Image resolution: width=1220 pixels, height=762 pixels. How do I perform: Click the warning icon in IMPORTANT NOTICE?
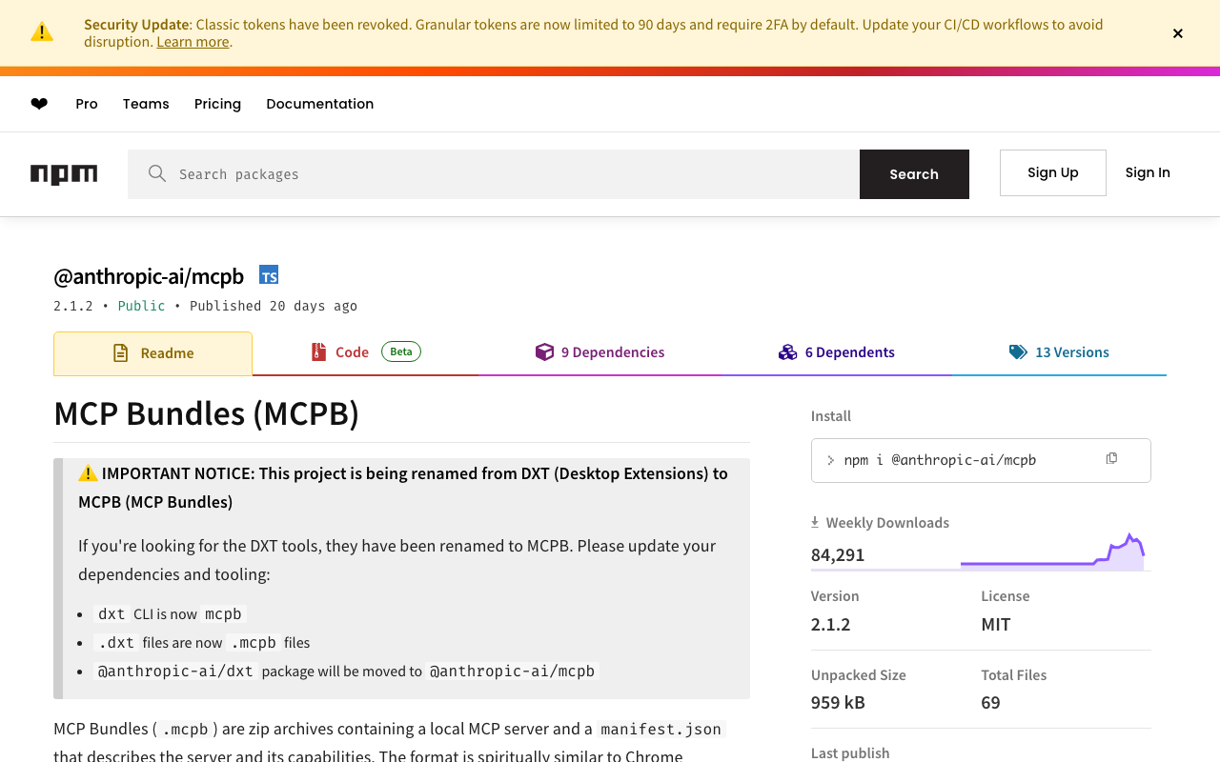click(x=88, y=473)
